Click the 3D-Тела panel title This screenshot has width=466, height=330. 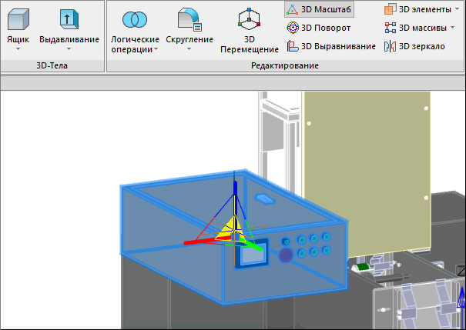[52, 65]
